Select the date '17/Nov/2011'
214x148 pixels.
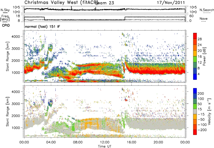pos(171,3)
